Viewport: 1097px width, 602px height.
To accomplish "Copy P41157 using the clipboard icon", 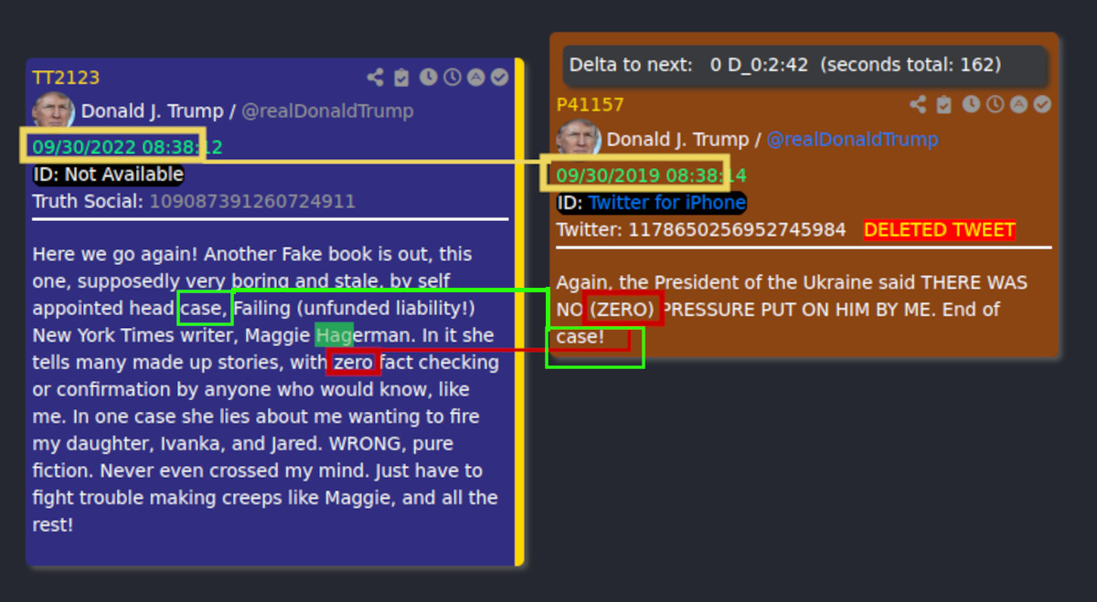I will pyautogui.click(x=944, y=105).
